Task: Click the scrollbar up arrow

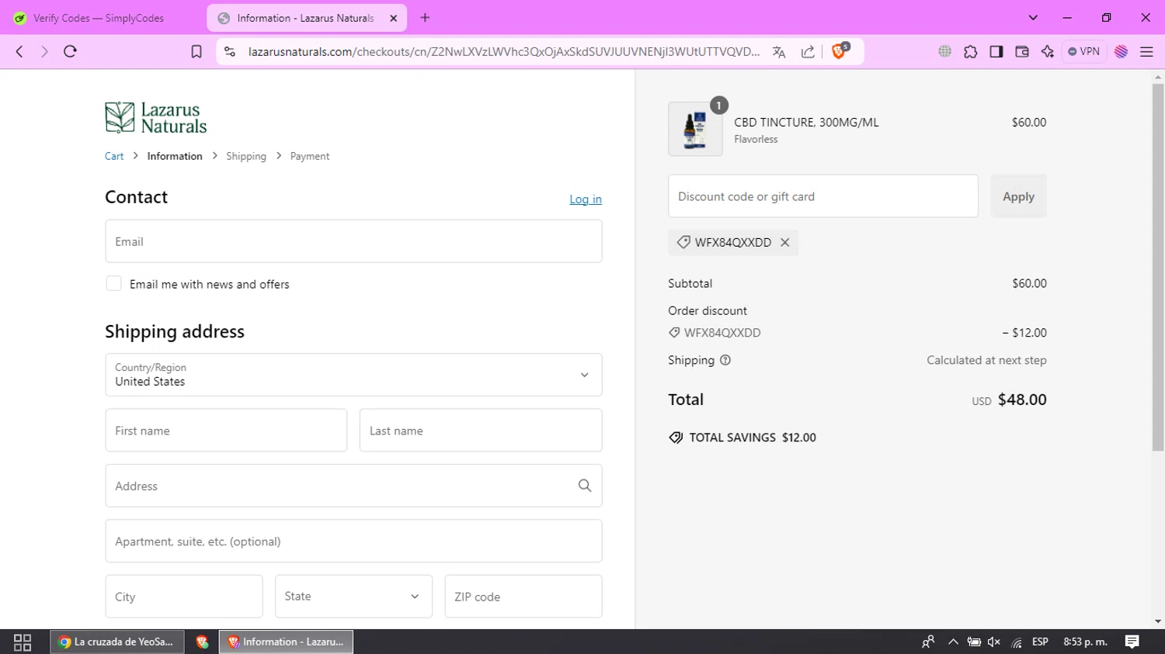Action: click(x=1158, y=78)
